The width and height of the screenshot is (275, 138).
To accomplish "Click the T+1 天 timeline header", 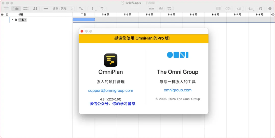I will (106, 15).
